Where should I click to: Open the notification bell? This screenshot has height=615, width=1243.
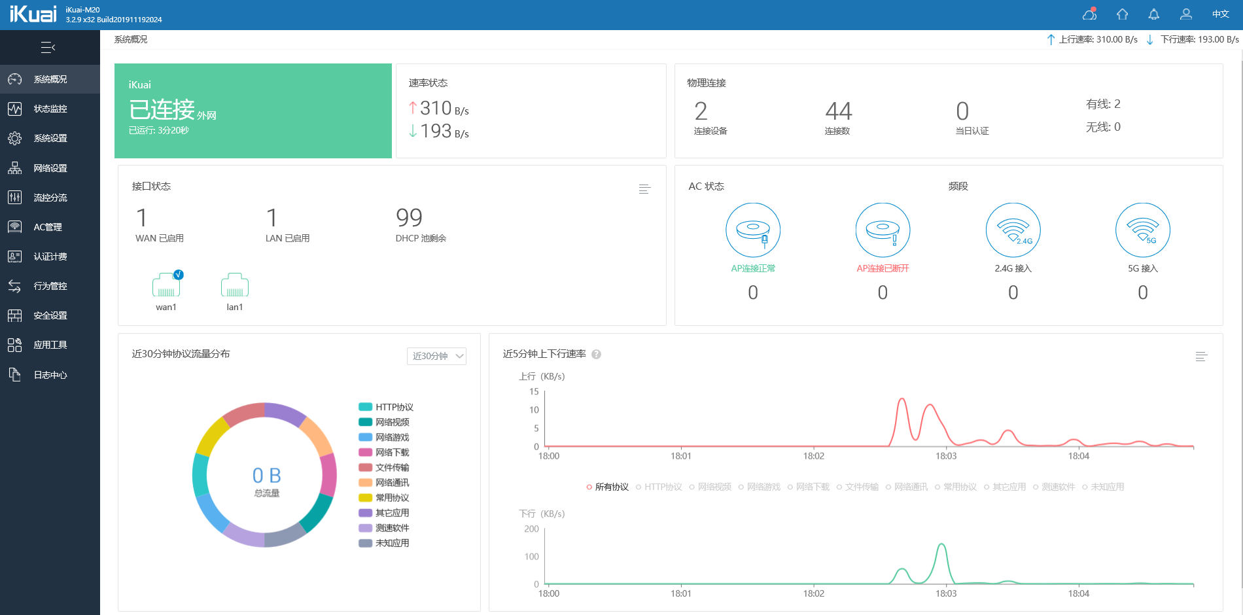(x=1154, y=14)
